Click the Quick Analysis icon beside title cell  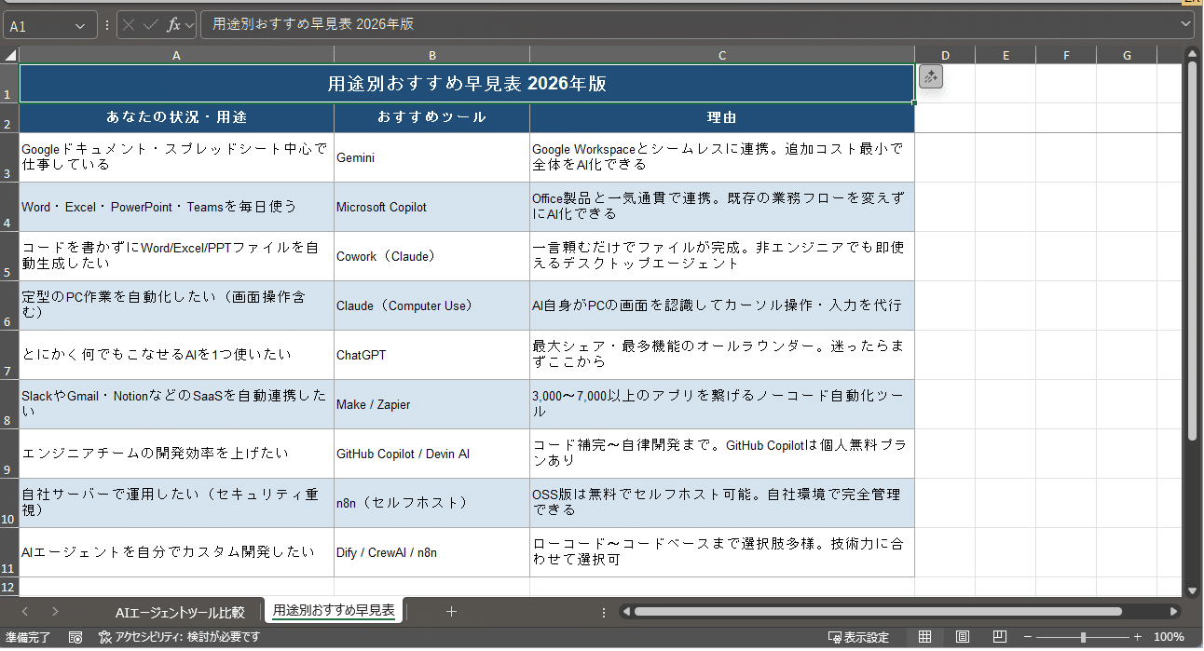930,77
